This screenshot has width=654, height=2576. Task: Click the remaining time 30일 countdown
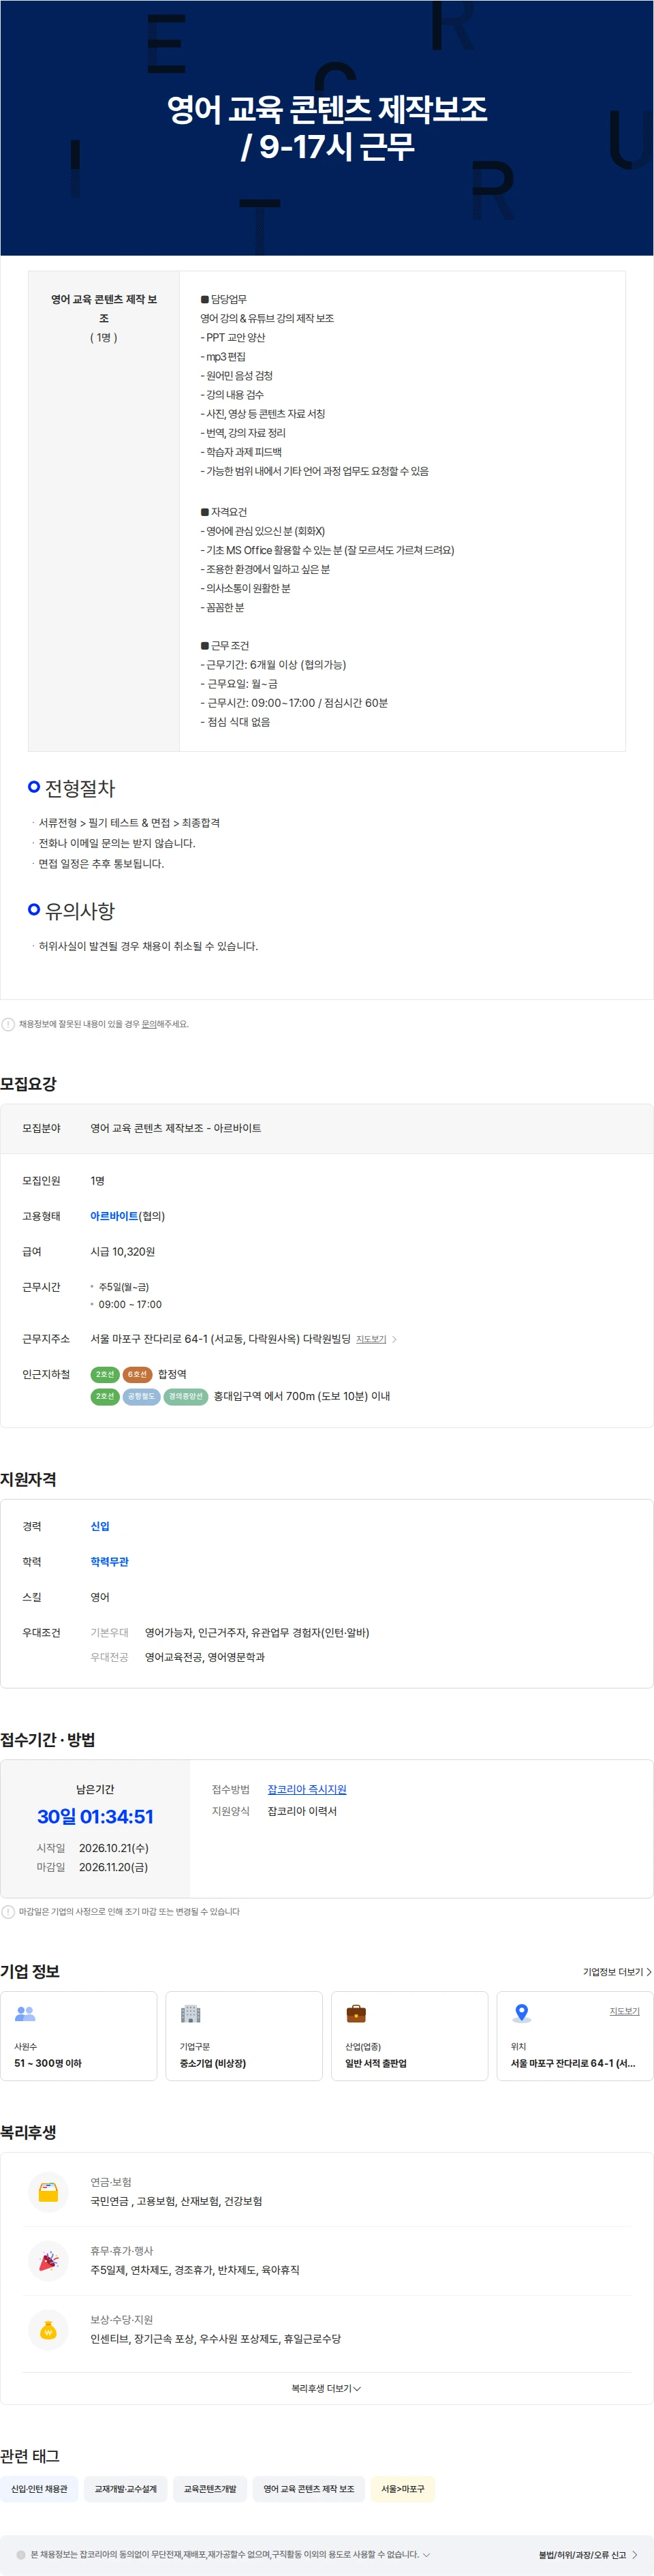click(95, 1816)
